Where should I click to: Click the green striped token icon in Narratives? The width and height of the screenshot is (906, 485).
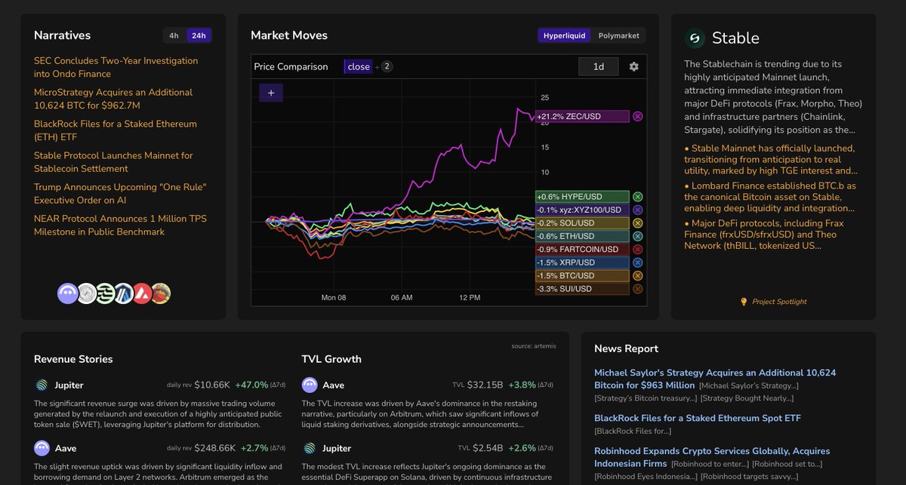[x=105, y=293]
